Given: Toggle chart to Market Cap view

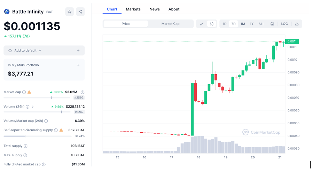Looking at the screenshot, I should tap(171, 24).
